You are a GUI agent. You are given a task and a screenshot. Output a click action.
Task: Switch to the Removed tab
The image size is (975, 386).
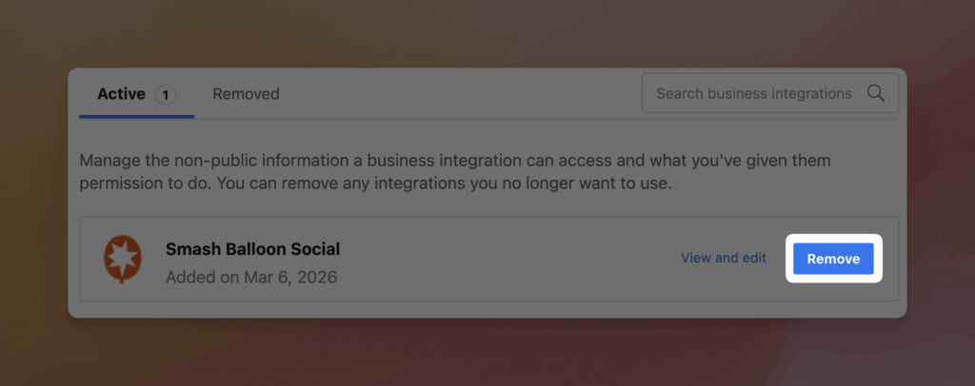[246, 94]
